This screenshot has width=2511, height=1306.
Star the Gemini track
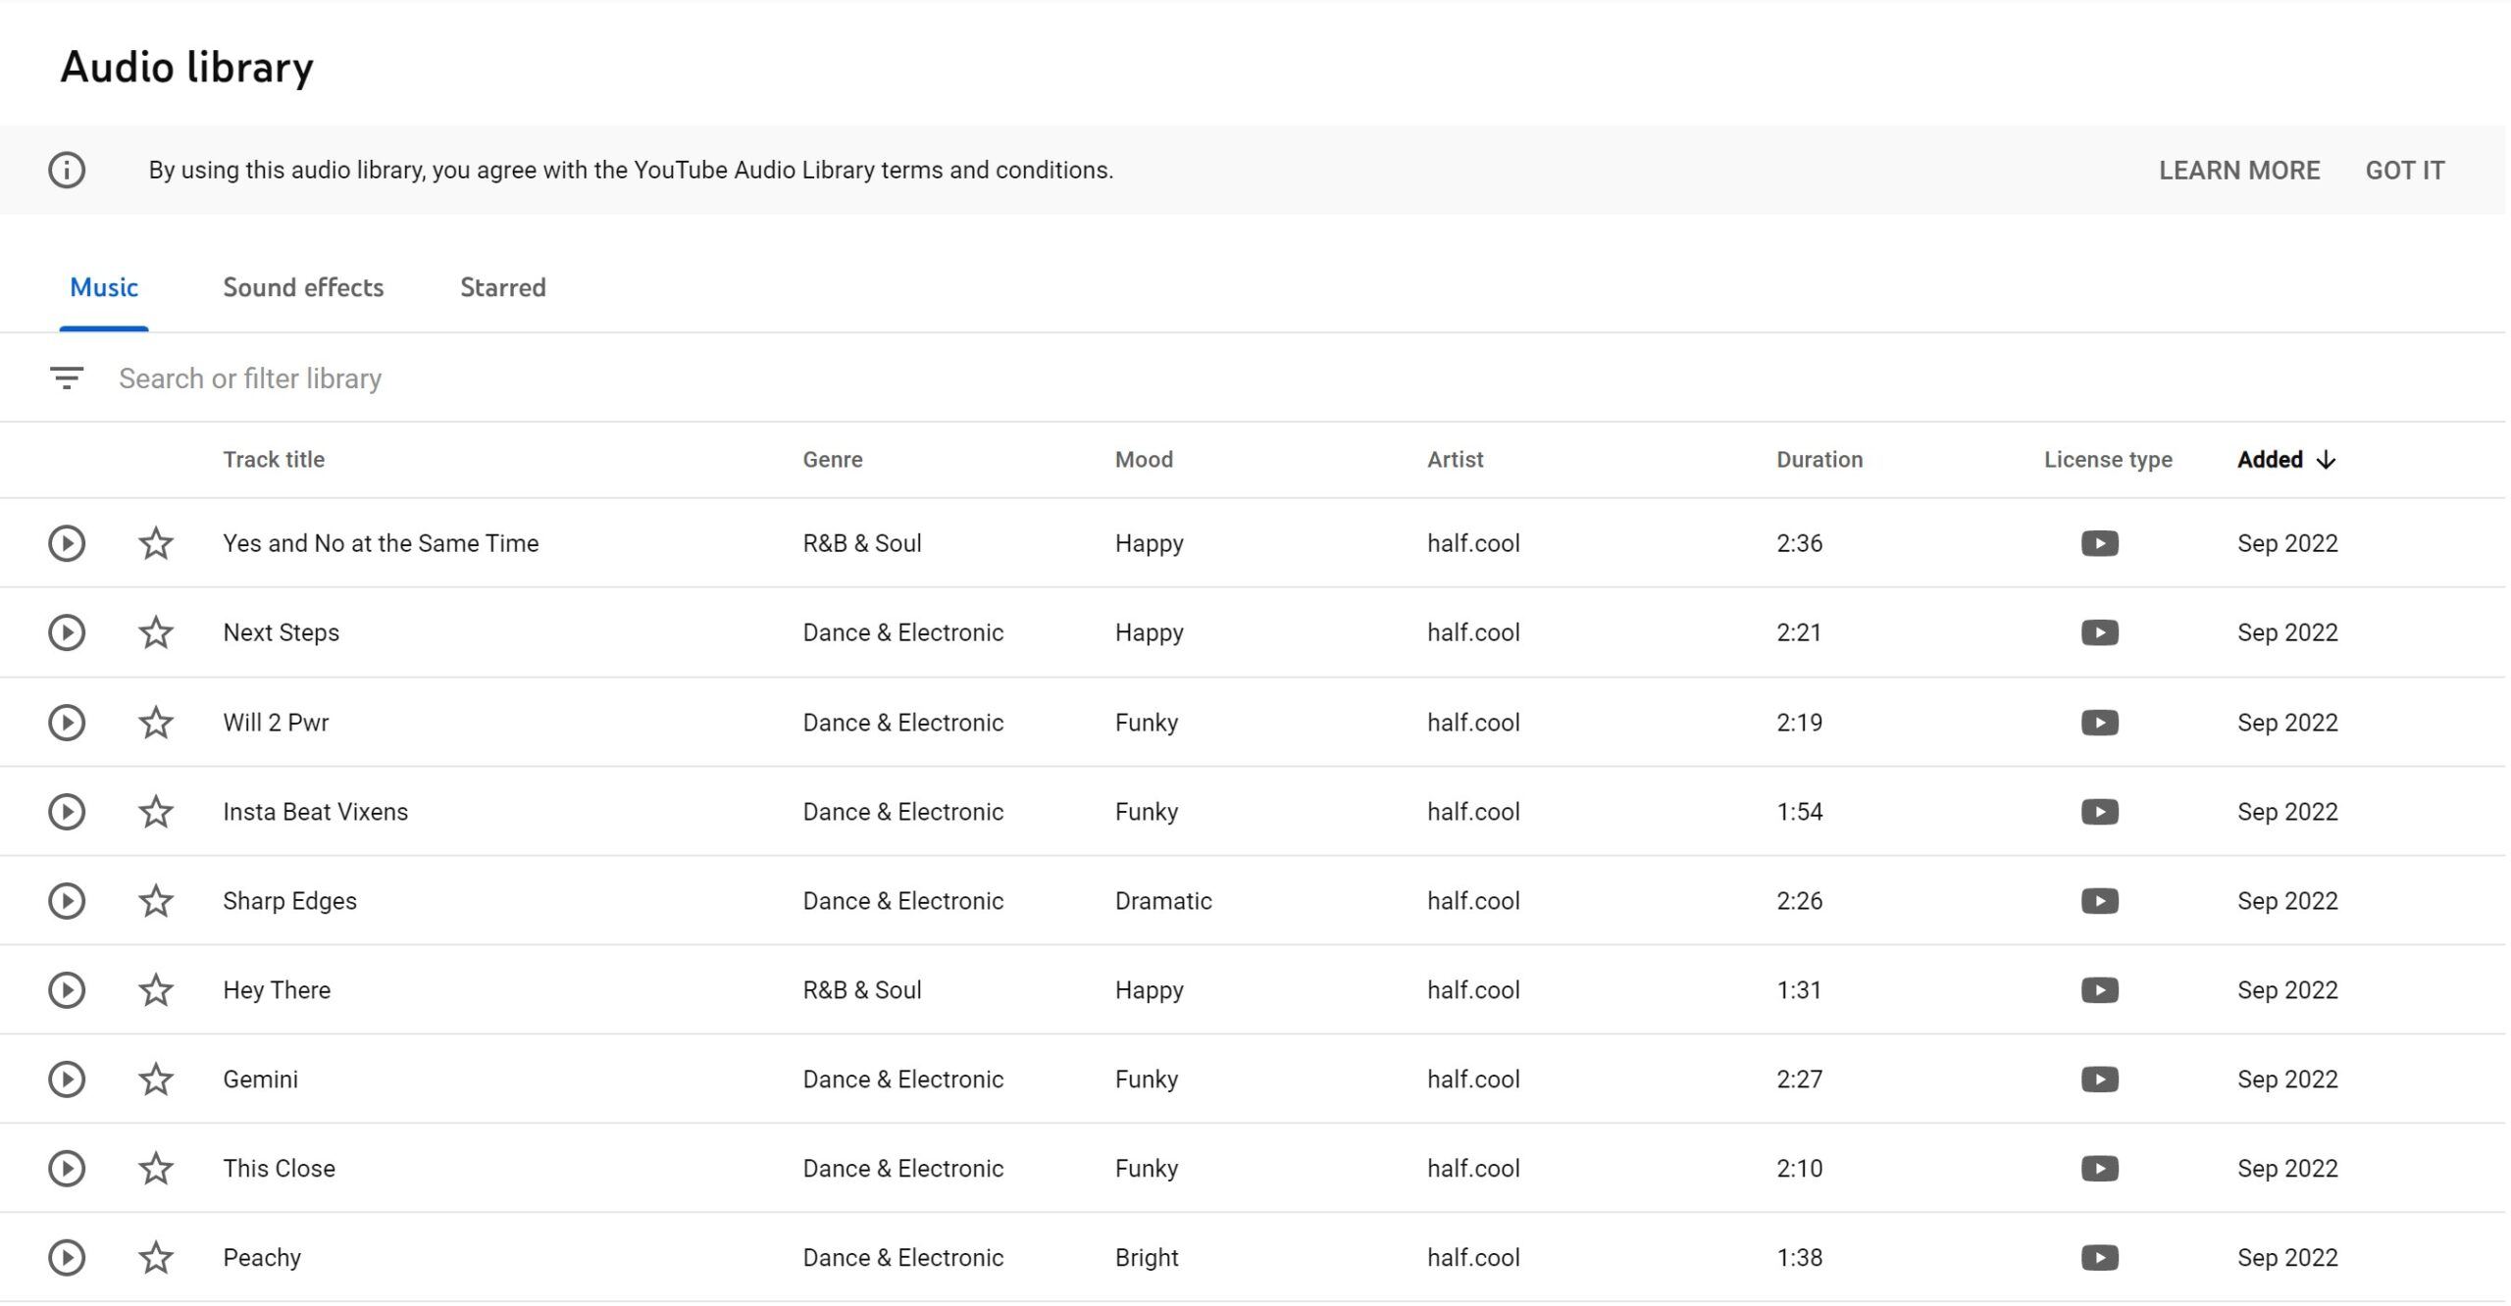coord(156,1080)
